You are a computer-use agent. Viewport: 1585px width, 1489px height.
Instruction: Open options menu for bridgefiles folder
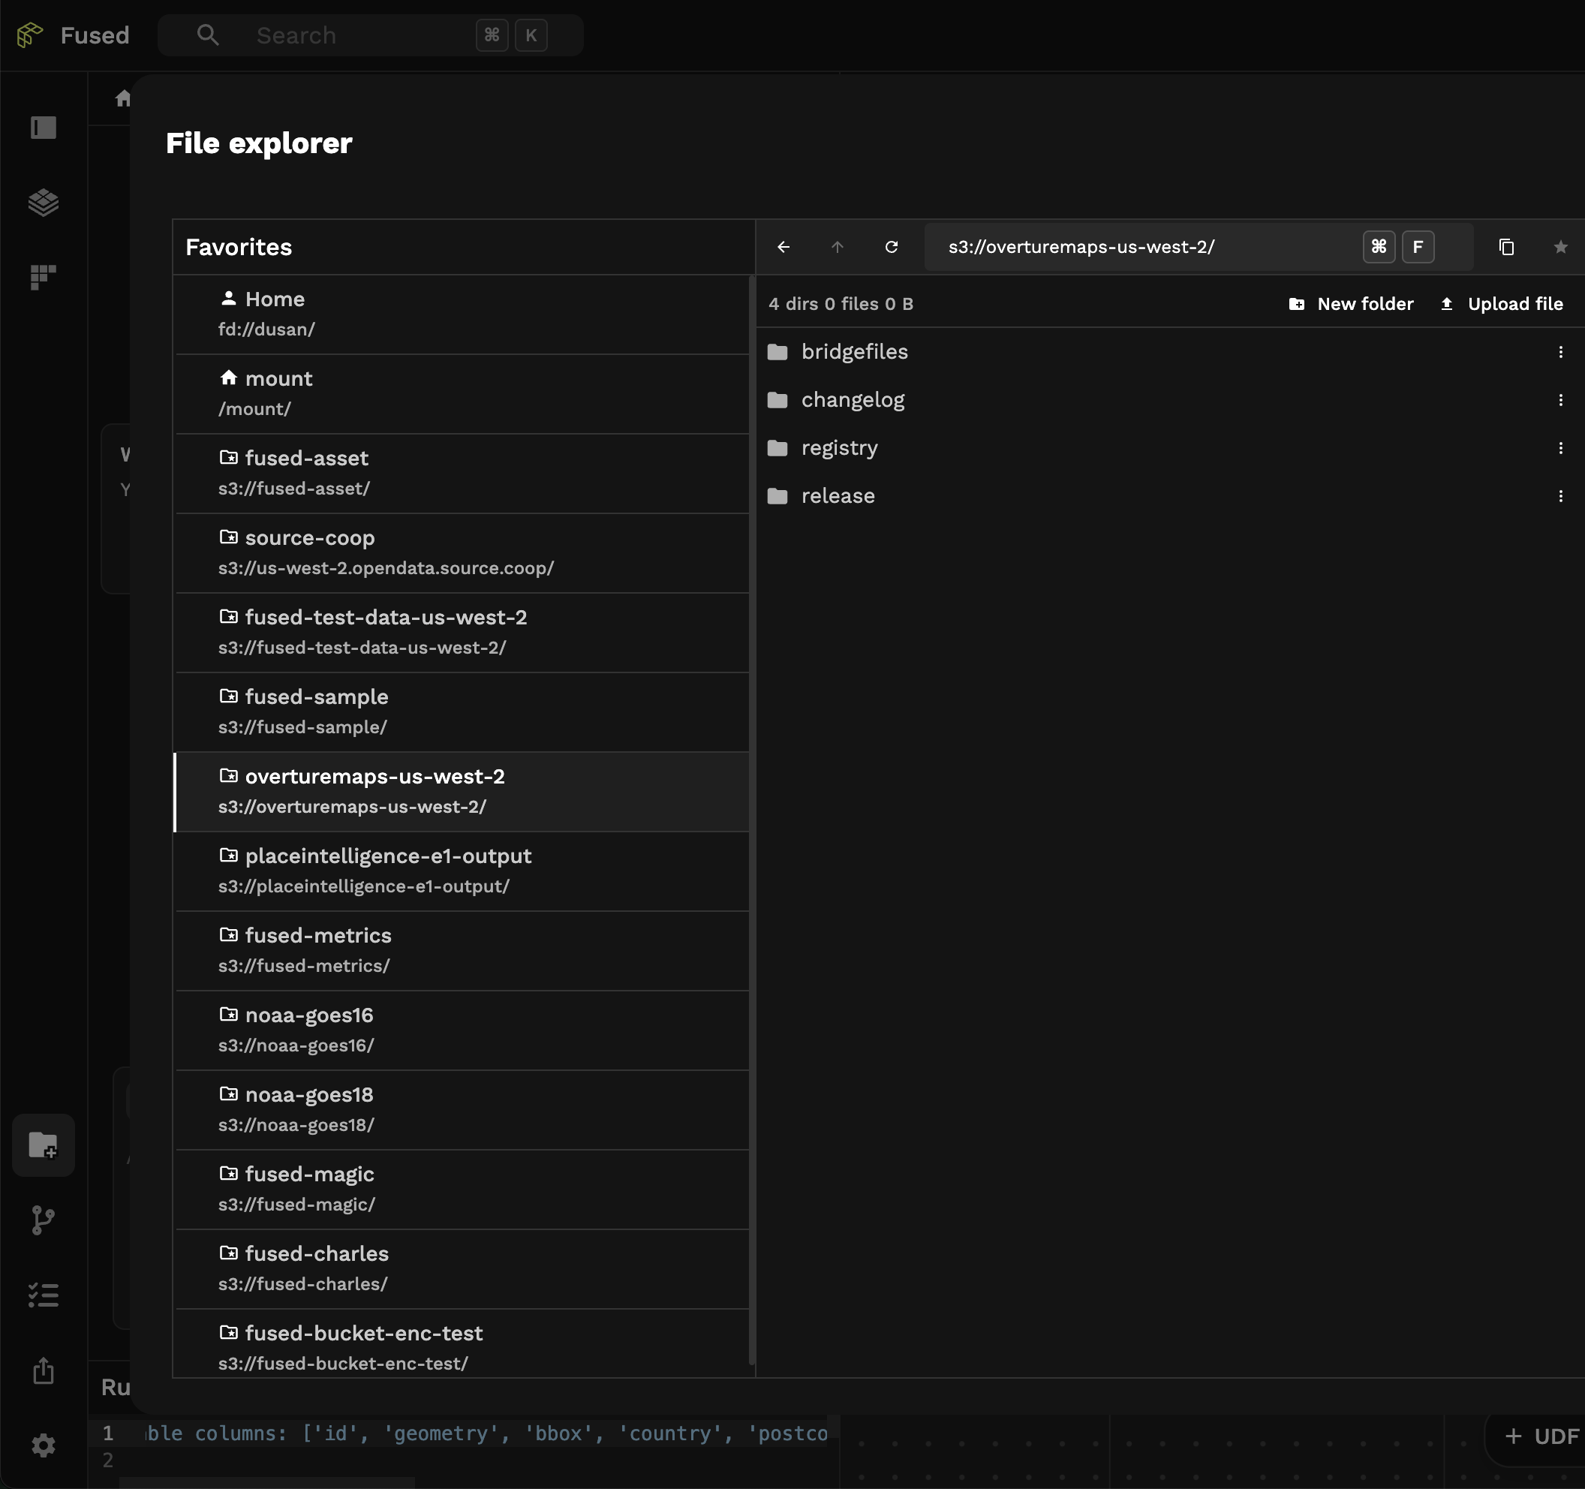point(1559,351)
